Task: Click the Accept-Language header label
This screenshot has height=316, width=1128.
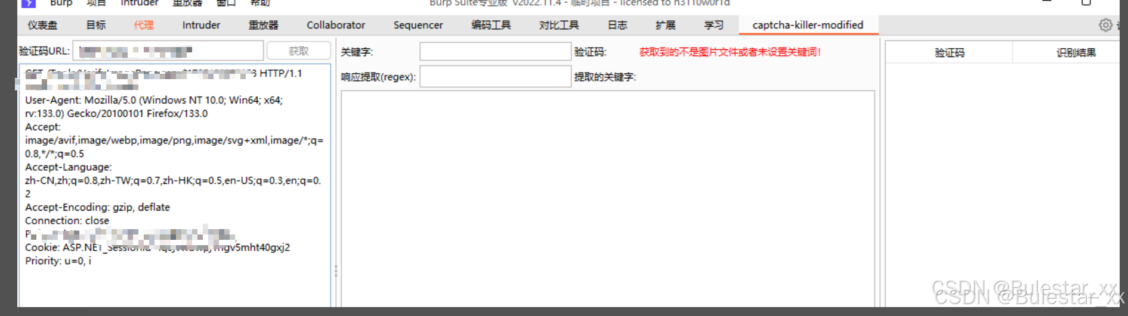Action: pos(68,167)
